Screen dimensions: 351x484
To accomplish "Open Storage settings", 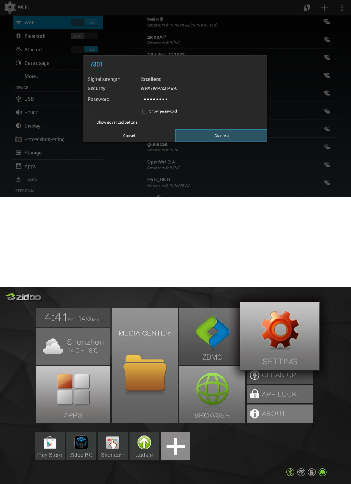I will click(58, 153).
